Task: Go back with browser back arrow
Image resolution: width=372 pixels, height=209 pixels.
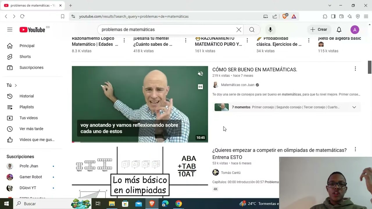Action: click(x=6, y=17)
